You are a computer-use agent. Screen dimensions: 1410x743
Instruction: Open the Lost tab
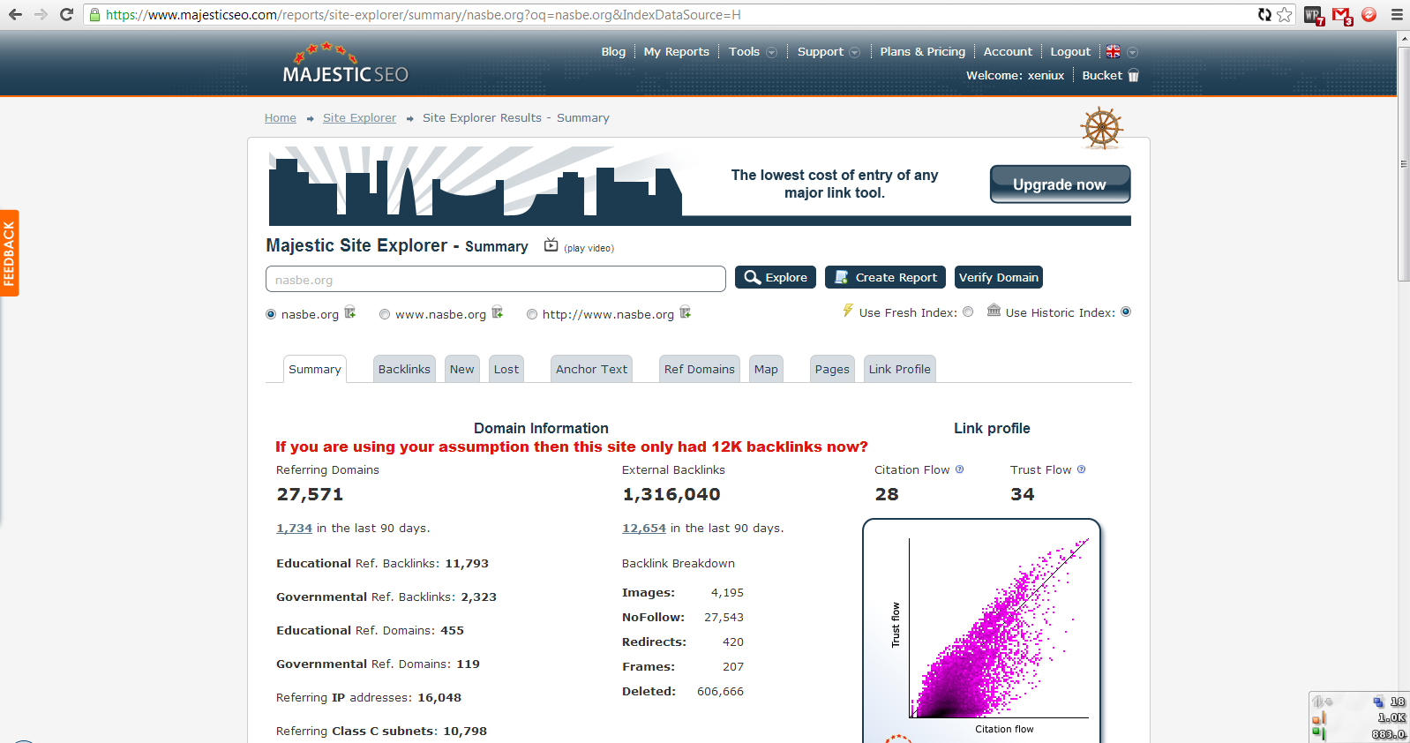coord(506,369)
